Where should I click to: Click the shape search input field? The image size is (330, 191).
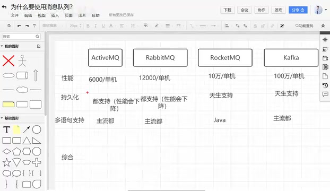pyautogui.click(x=21, y=37)
